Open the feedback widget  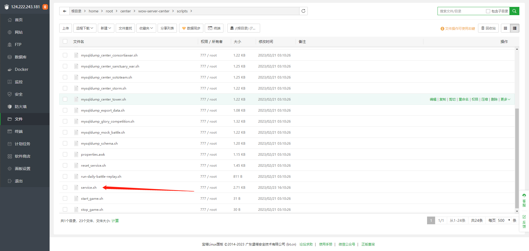[x=524, y=222]
